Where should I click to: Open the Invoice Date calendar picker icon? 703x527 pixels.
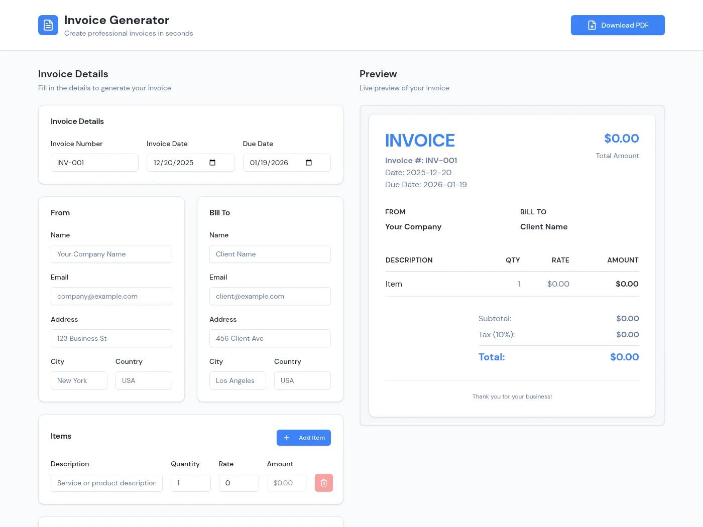tap(212, 163)
